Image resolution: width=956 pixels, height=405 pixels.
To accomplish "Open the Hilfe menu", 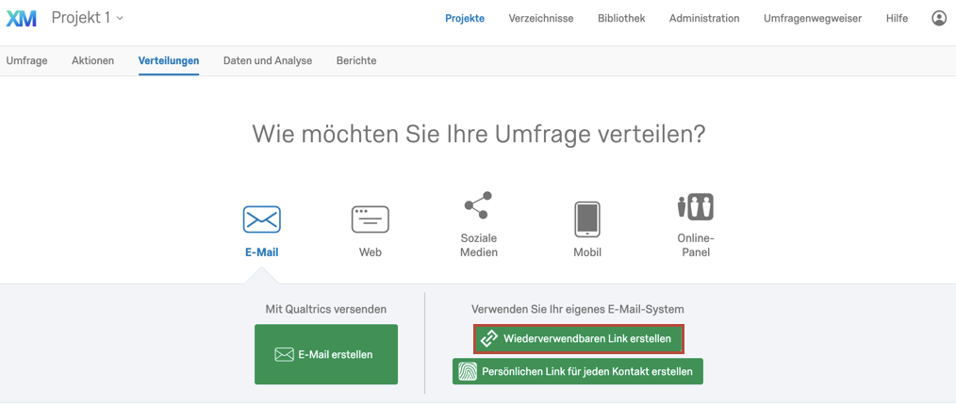I will pos(897,18).
